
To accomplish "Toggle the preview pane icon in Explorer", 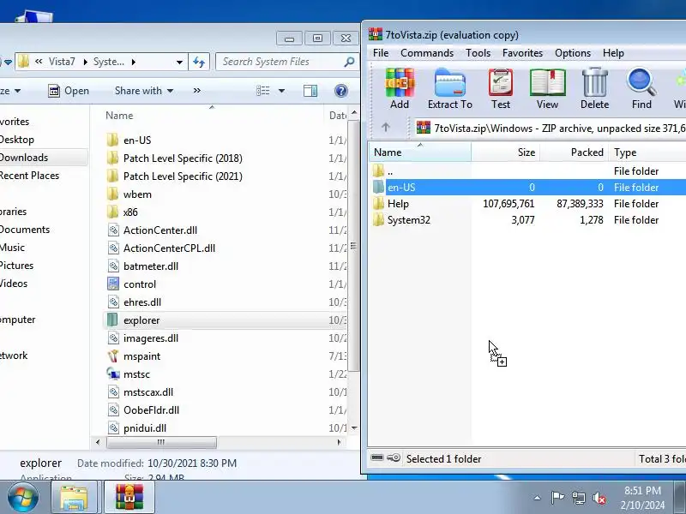I will coord(310,91).
